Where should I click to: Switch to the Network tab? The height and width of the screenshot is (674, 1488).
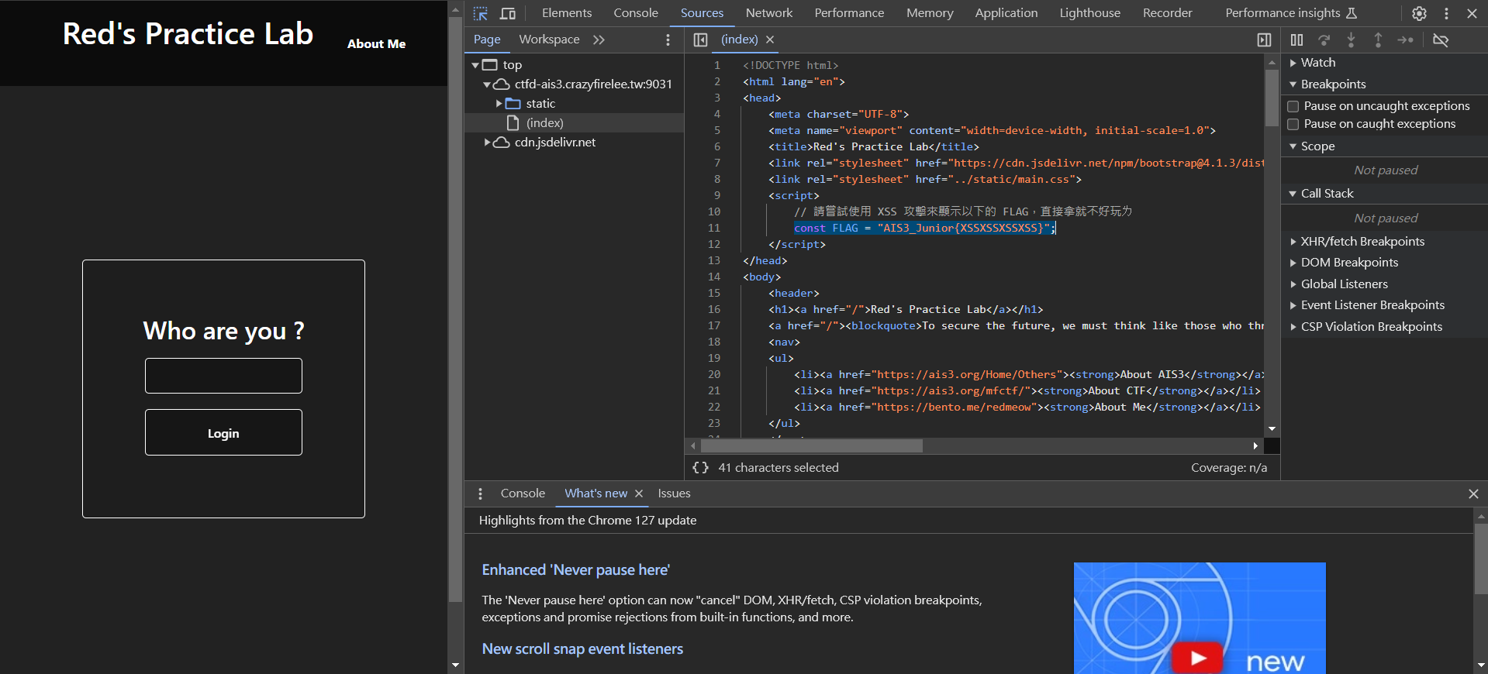pyautogui.click(x=768, y=13)
